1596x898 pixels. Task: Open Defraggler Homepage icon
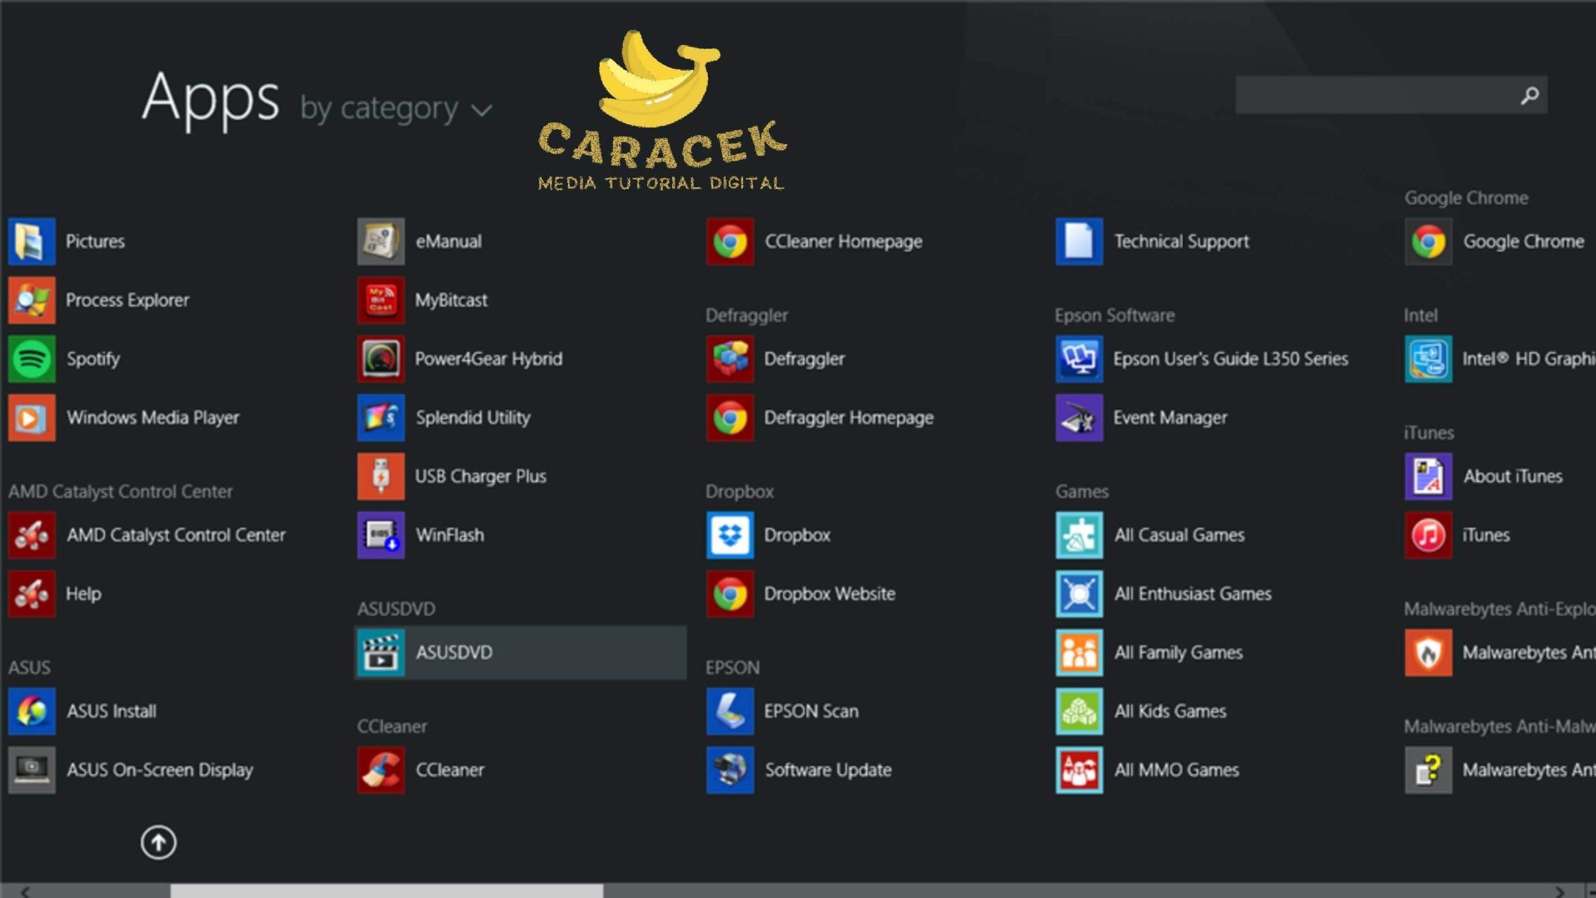(x=730, y=417)
